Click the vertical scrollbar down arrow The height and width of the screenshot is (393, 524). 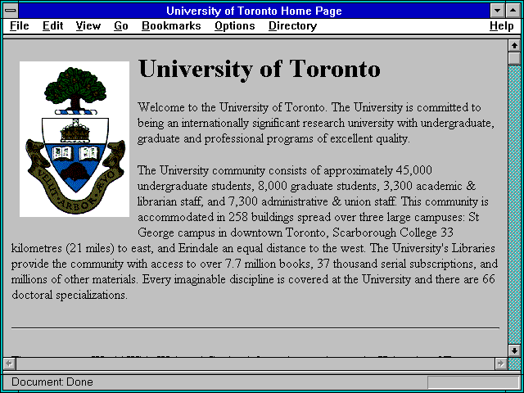[x=514, y=350]
